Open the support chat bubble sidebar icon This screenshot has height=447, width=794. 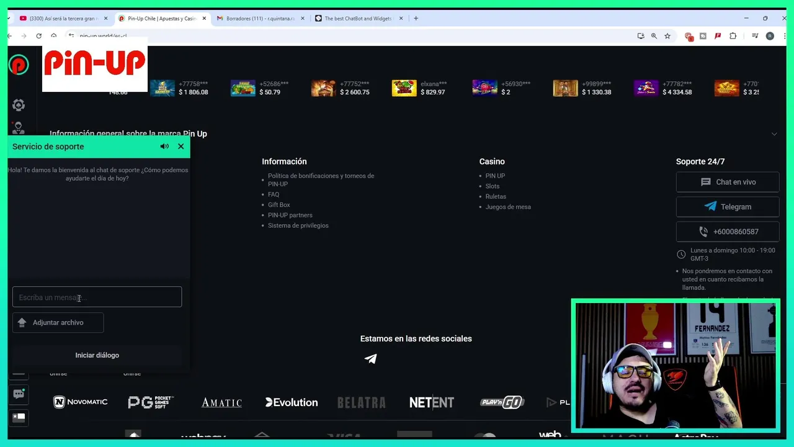[x=19, y=394]
